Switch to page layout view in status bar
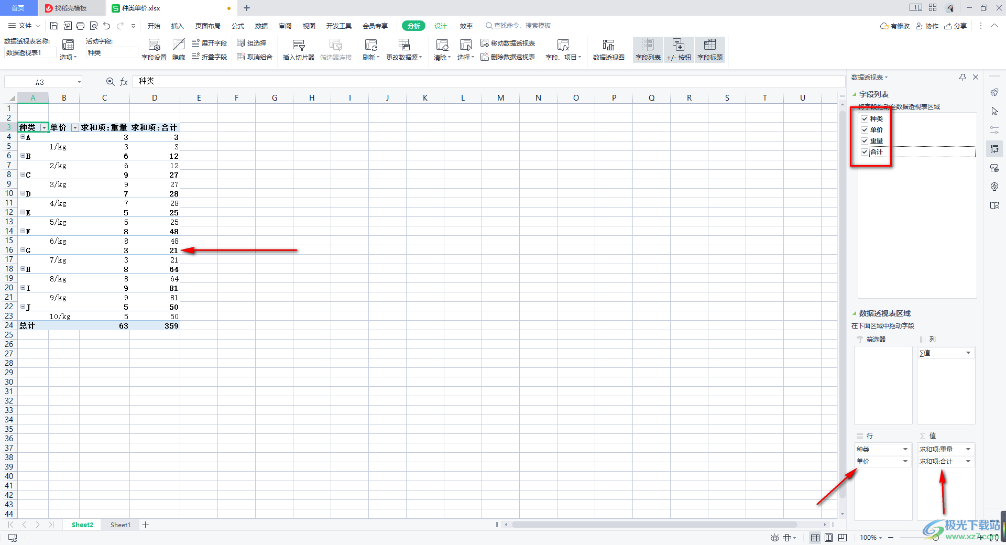 click(829, 538)
